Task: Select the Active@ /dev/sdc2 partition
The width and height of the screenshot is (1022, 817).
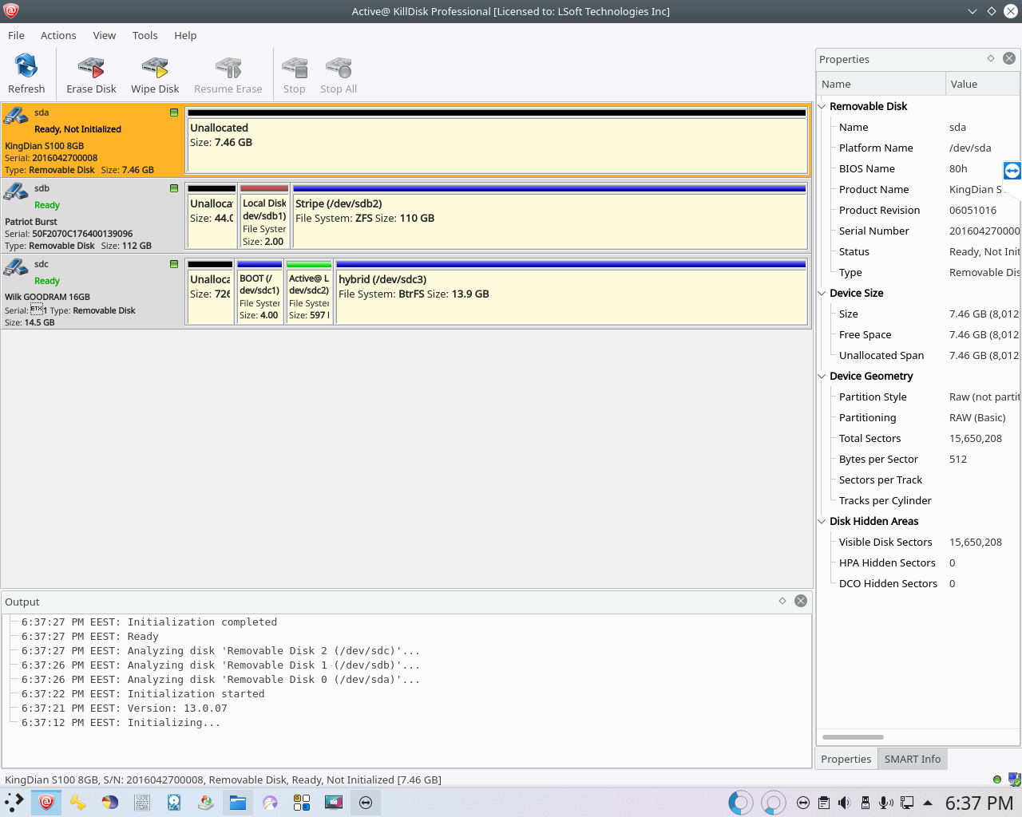Action: [x=309, y=292]
